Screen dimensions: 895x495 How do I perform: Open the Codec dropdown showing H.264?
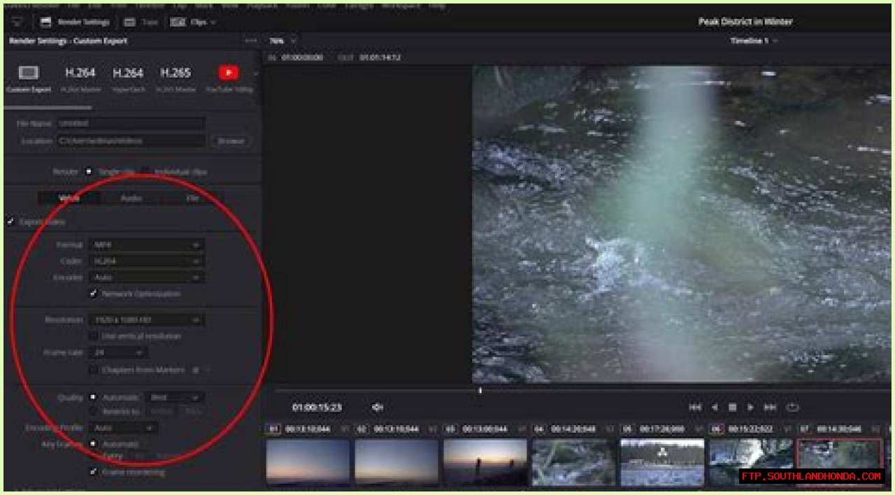point(147,261)
